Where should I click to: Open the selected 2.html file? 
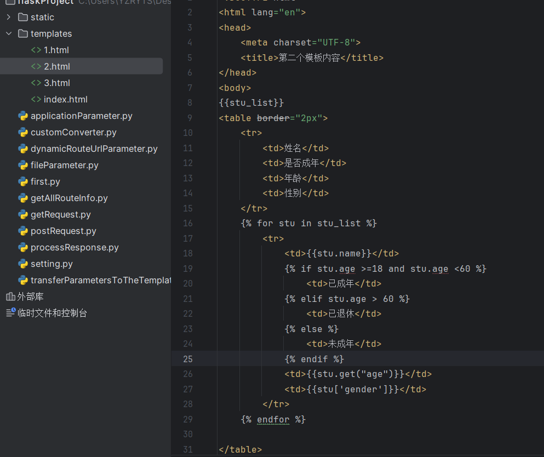(57, 66)
